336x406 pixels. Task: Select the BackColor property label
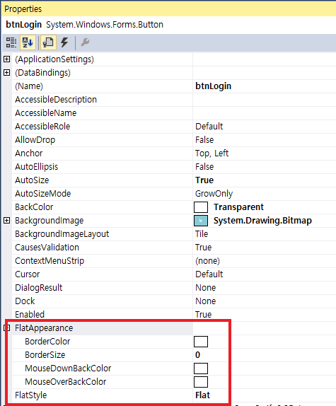click(x=34, y=207)
